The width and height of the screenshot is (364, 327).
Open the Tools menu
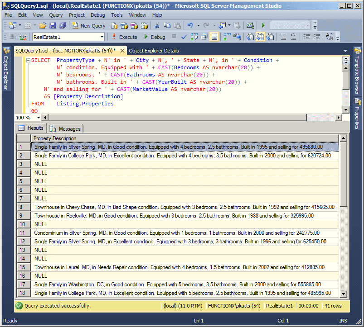(x=117, y=15)
